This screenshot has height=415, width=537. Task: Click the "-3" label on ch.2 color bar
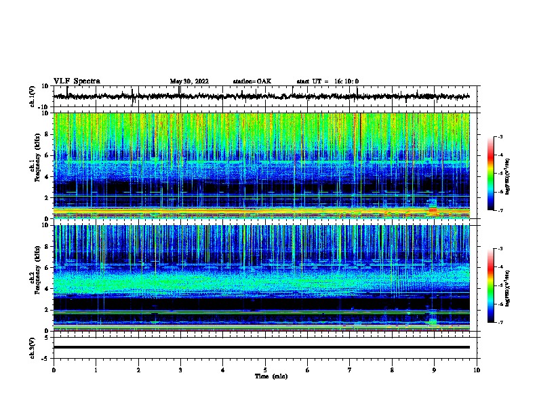(x=500, y=249)
